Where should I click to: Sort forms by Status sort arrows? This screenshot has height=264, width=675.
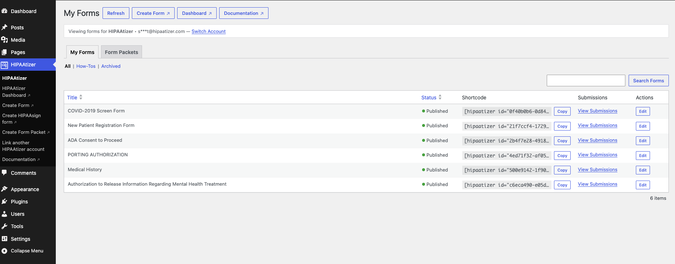coord(440,97)
